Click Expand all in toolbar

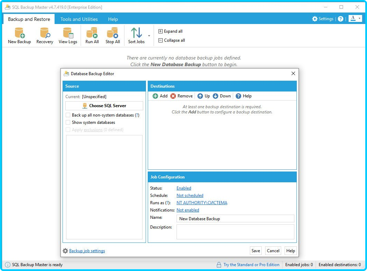(x=170, y=31)
